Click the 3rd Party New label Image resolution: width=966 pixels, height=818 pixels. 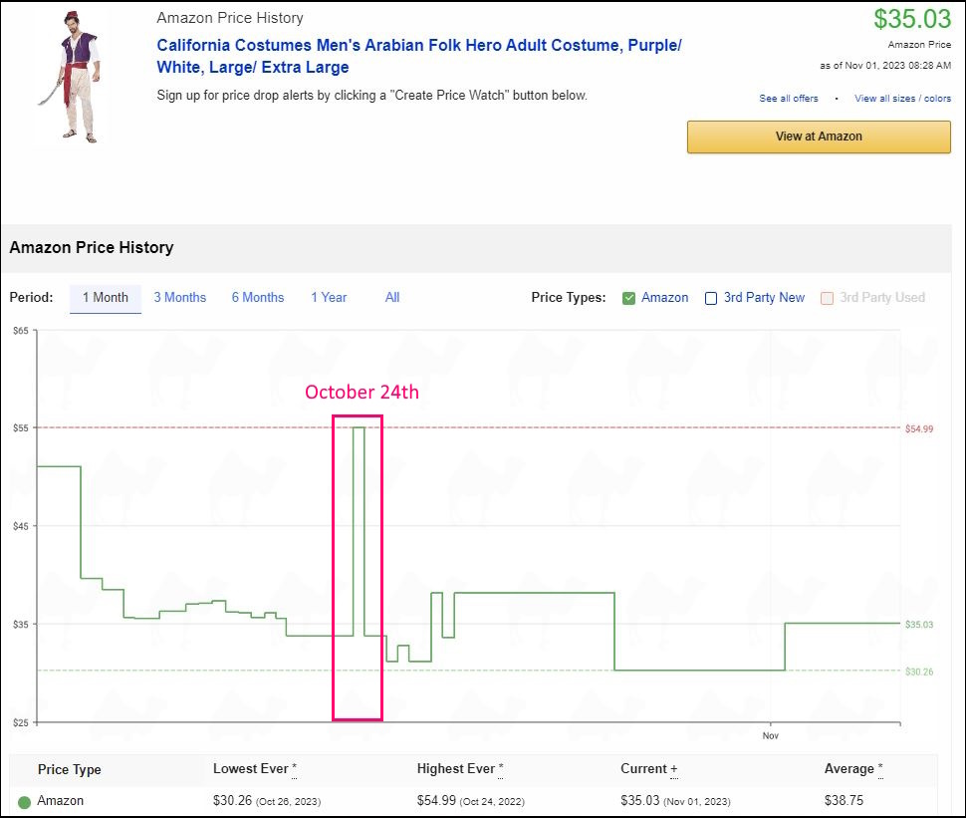764,298
